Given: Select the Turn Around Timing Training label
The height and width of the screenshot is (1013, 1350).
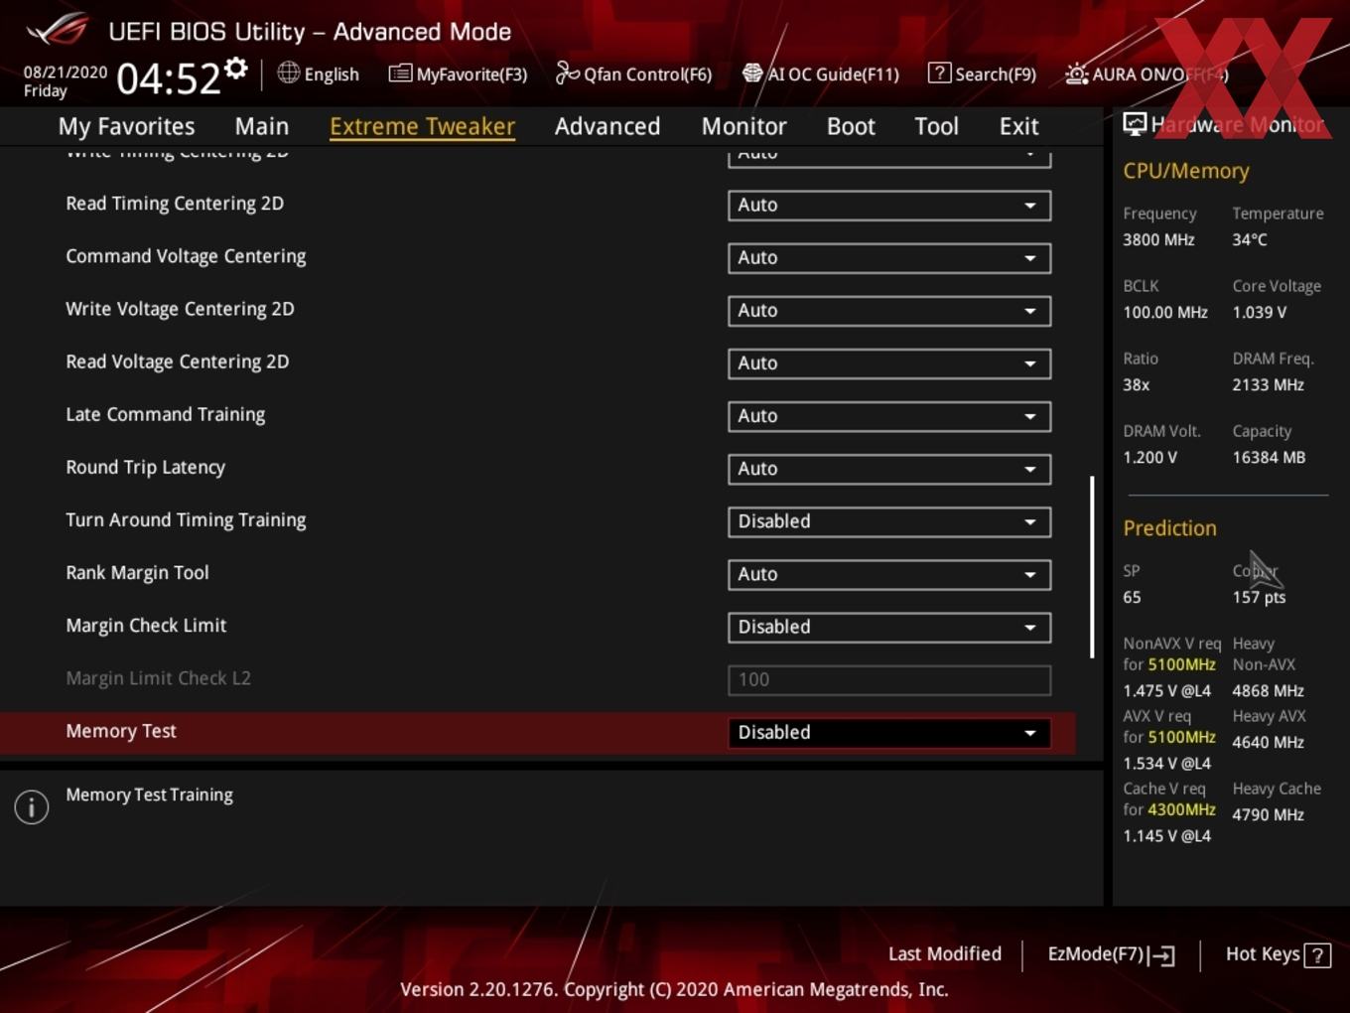Looking at the screenshot, I should tap(186, 519).
